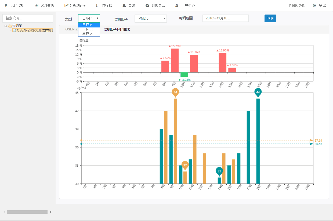Click the user icon for 用户中心
The width and height of the screenshot is (333, 221).
(177, 5)
